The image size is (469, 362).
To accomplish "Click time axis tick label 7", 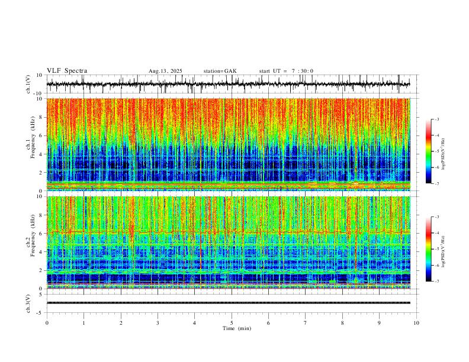I will [306, 323].
